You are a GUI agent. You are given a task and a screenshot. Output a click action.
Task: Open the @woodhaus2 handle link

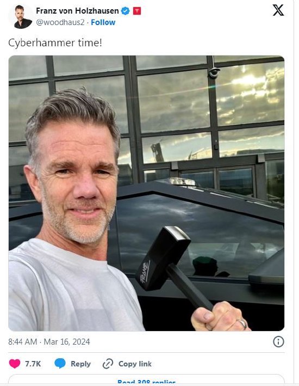point(60,22)
